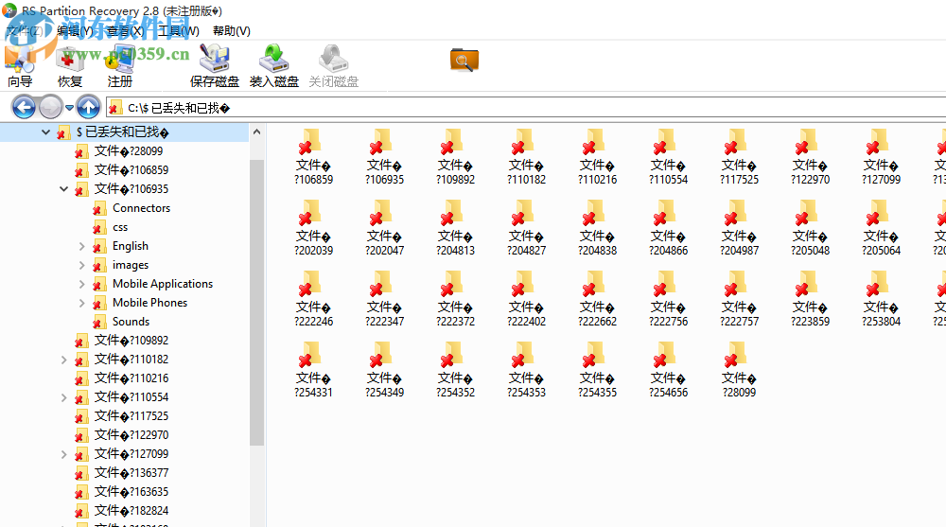The width and height of the screenshot is (946, 527).
Task: Select ?163635 folder in tree
Action: (131, 492)
